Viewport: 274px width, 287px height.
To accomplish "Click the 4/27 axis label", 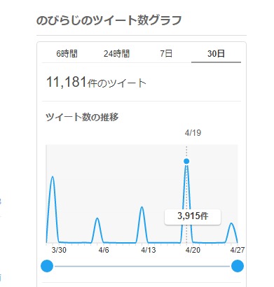I will 238,250.
